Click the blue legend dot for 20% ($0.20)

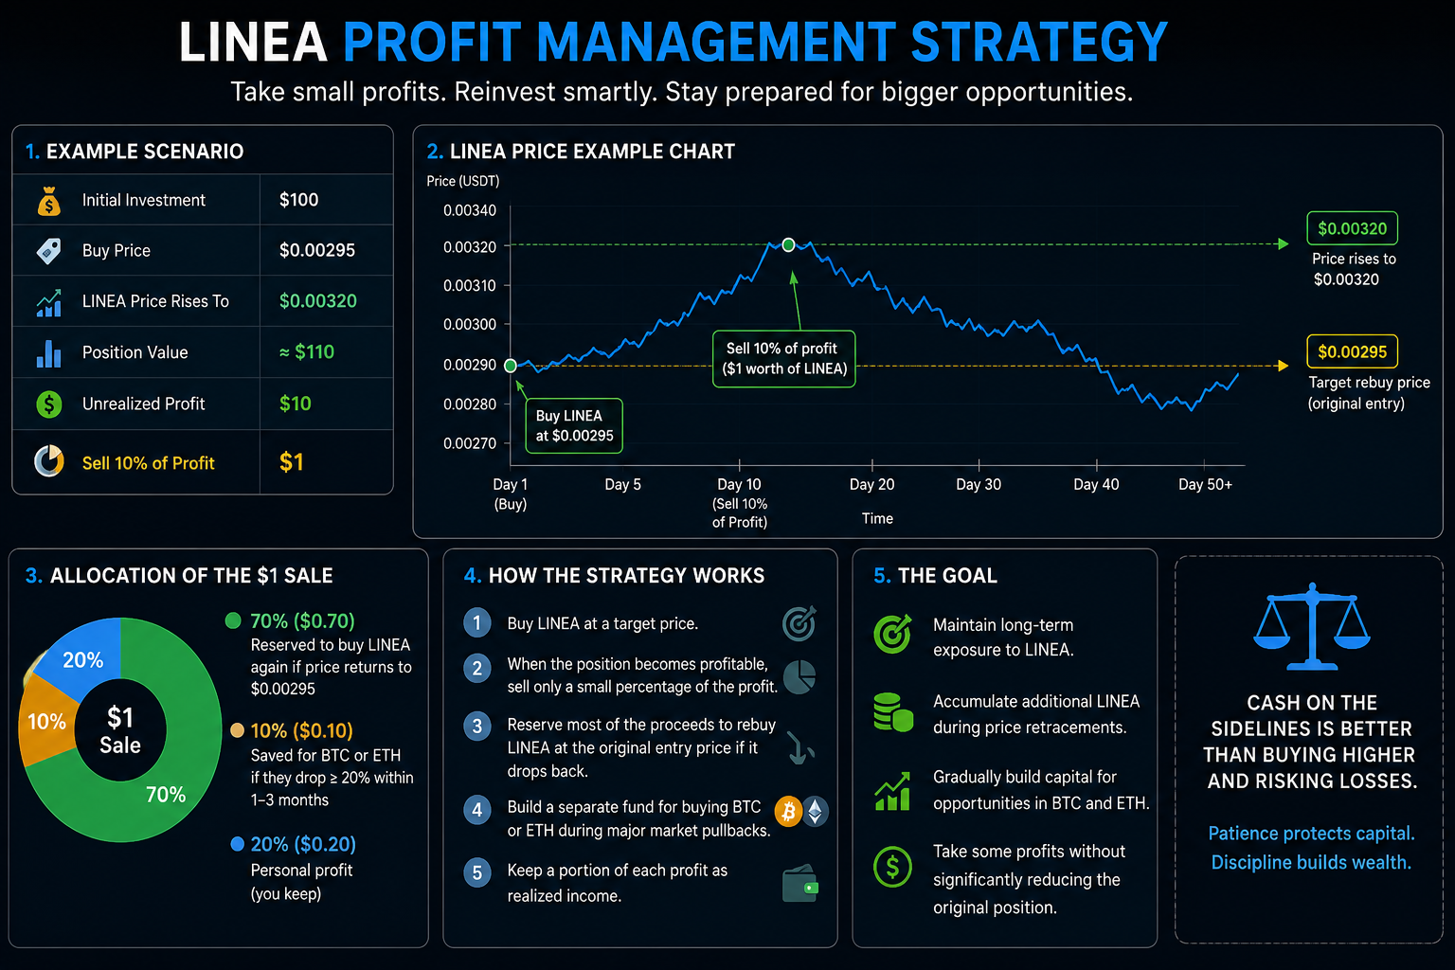(237, 843)
